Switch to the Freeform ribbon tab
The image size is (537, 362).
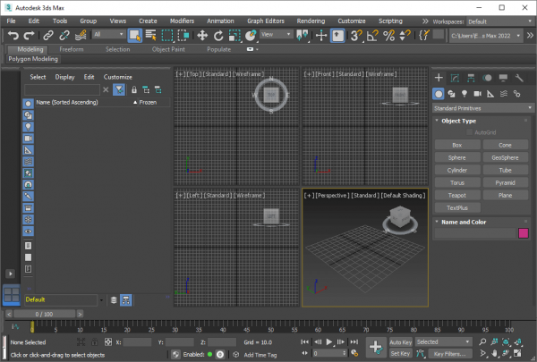[72, 49]
